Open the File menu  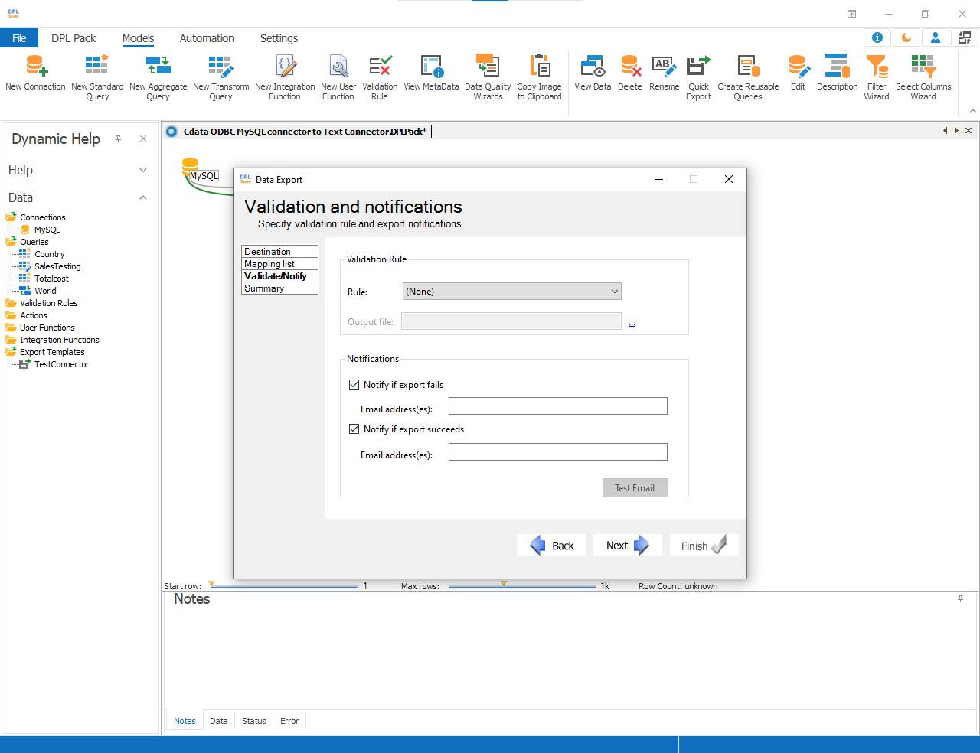click(19, 38)
